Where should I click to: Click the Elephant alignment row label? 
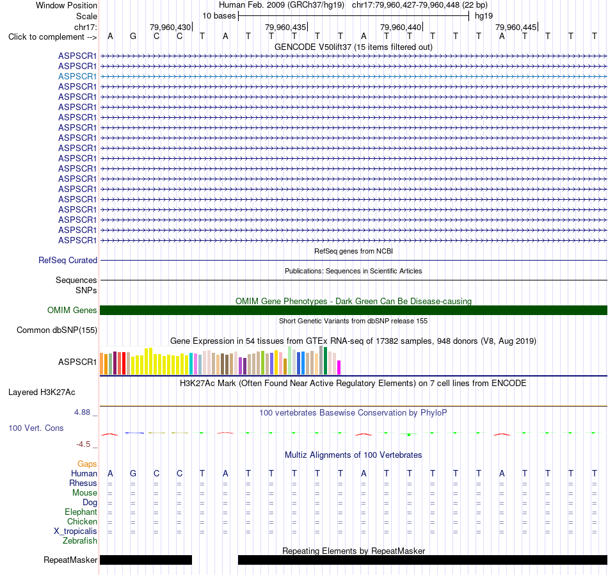pyautogui.click(x=81, y=512)
